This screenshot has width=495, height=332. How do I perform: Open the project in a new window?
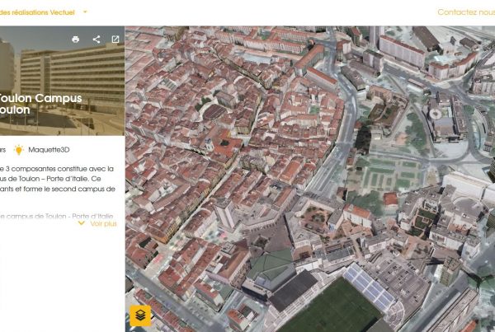115,39
